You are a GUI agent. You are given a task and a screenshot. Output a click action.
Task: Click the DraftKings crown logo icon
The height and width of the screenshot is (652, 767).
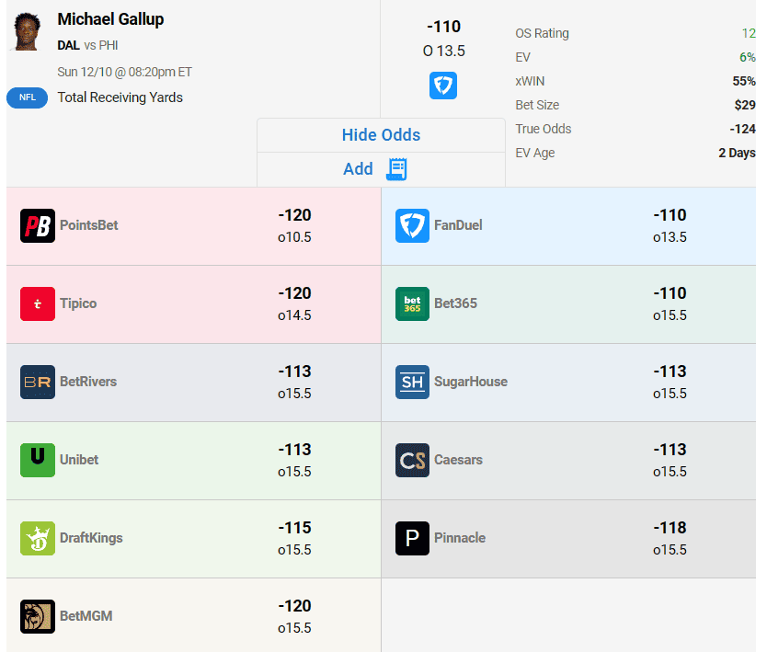coord(38,539)
